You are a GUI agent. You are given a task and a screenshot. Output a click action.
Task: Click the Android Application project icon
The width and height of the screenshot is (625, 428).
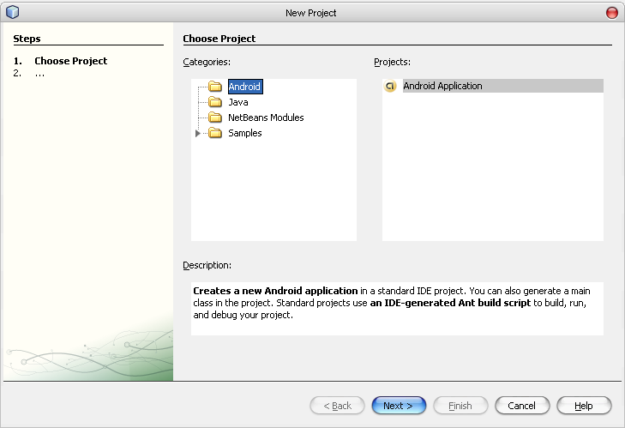coord(390,86)
